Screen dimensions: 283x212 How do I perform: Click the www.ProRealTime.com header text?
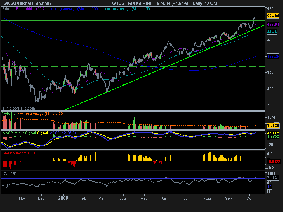(27, 4)
